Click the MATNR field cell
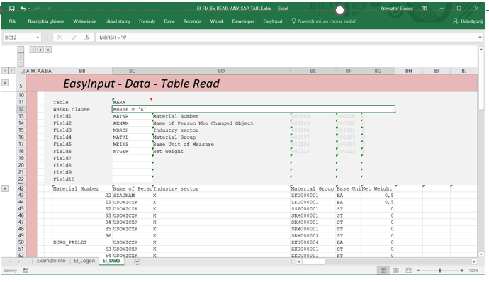489x282 pixels. 132,116
